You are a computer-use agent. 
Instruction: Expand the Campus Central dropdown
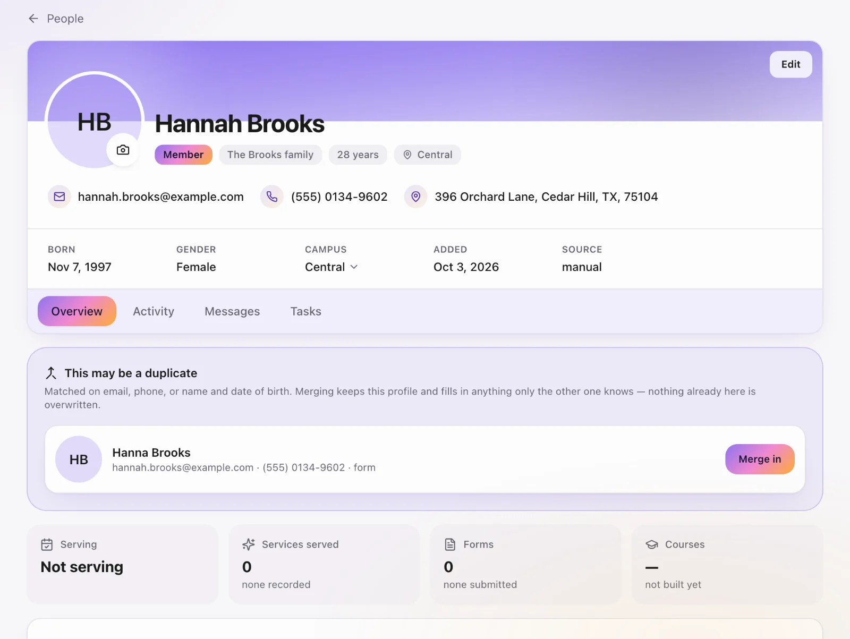[x=331, y=267]
